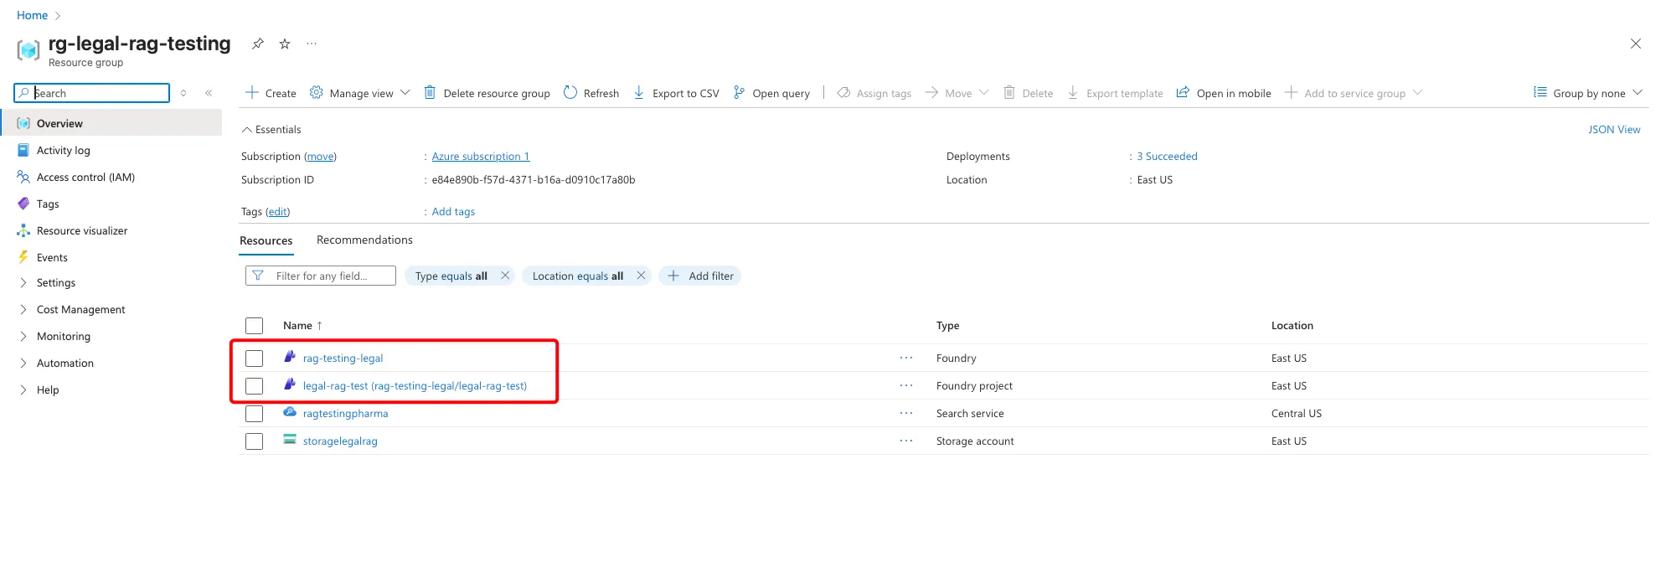
Task: Click Open query toolbar button
Action: coord(771,93)
